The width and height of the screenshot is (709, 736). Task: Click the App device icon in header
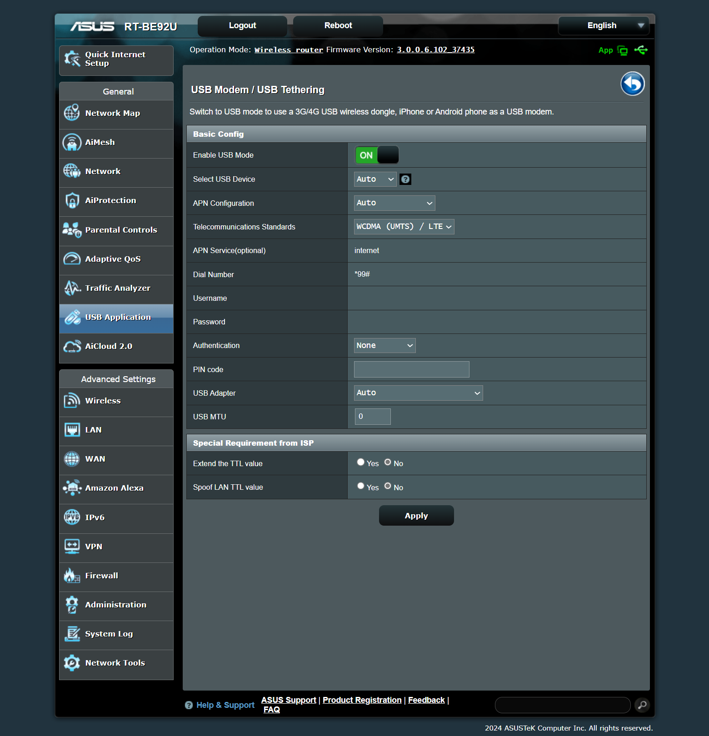tap(623, 50)
